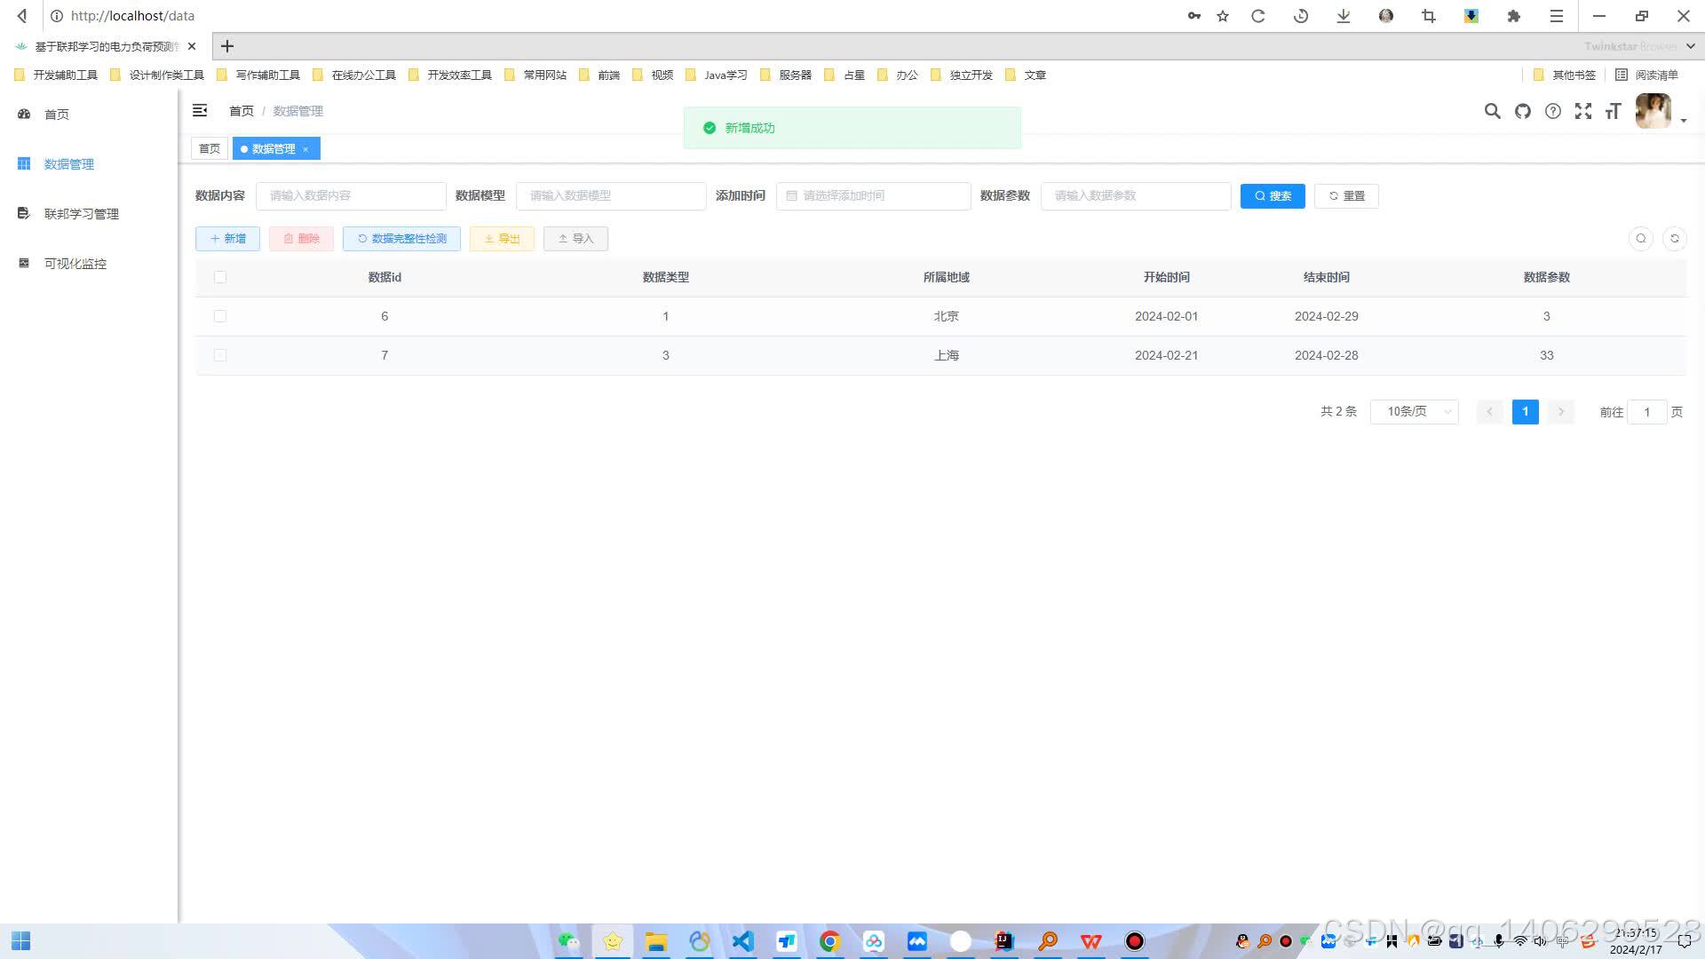
Task: Select the checkbox for data id 6
Action: tap(220, 316)
